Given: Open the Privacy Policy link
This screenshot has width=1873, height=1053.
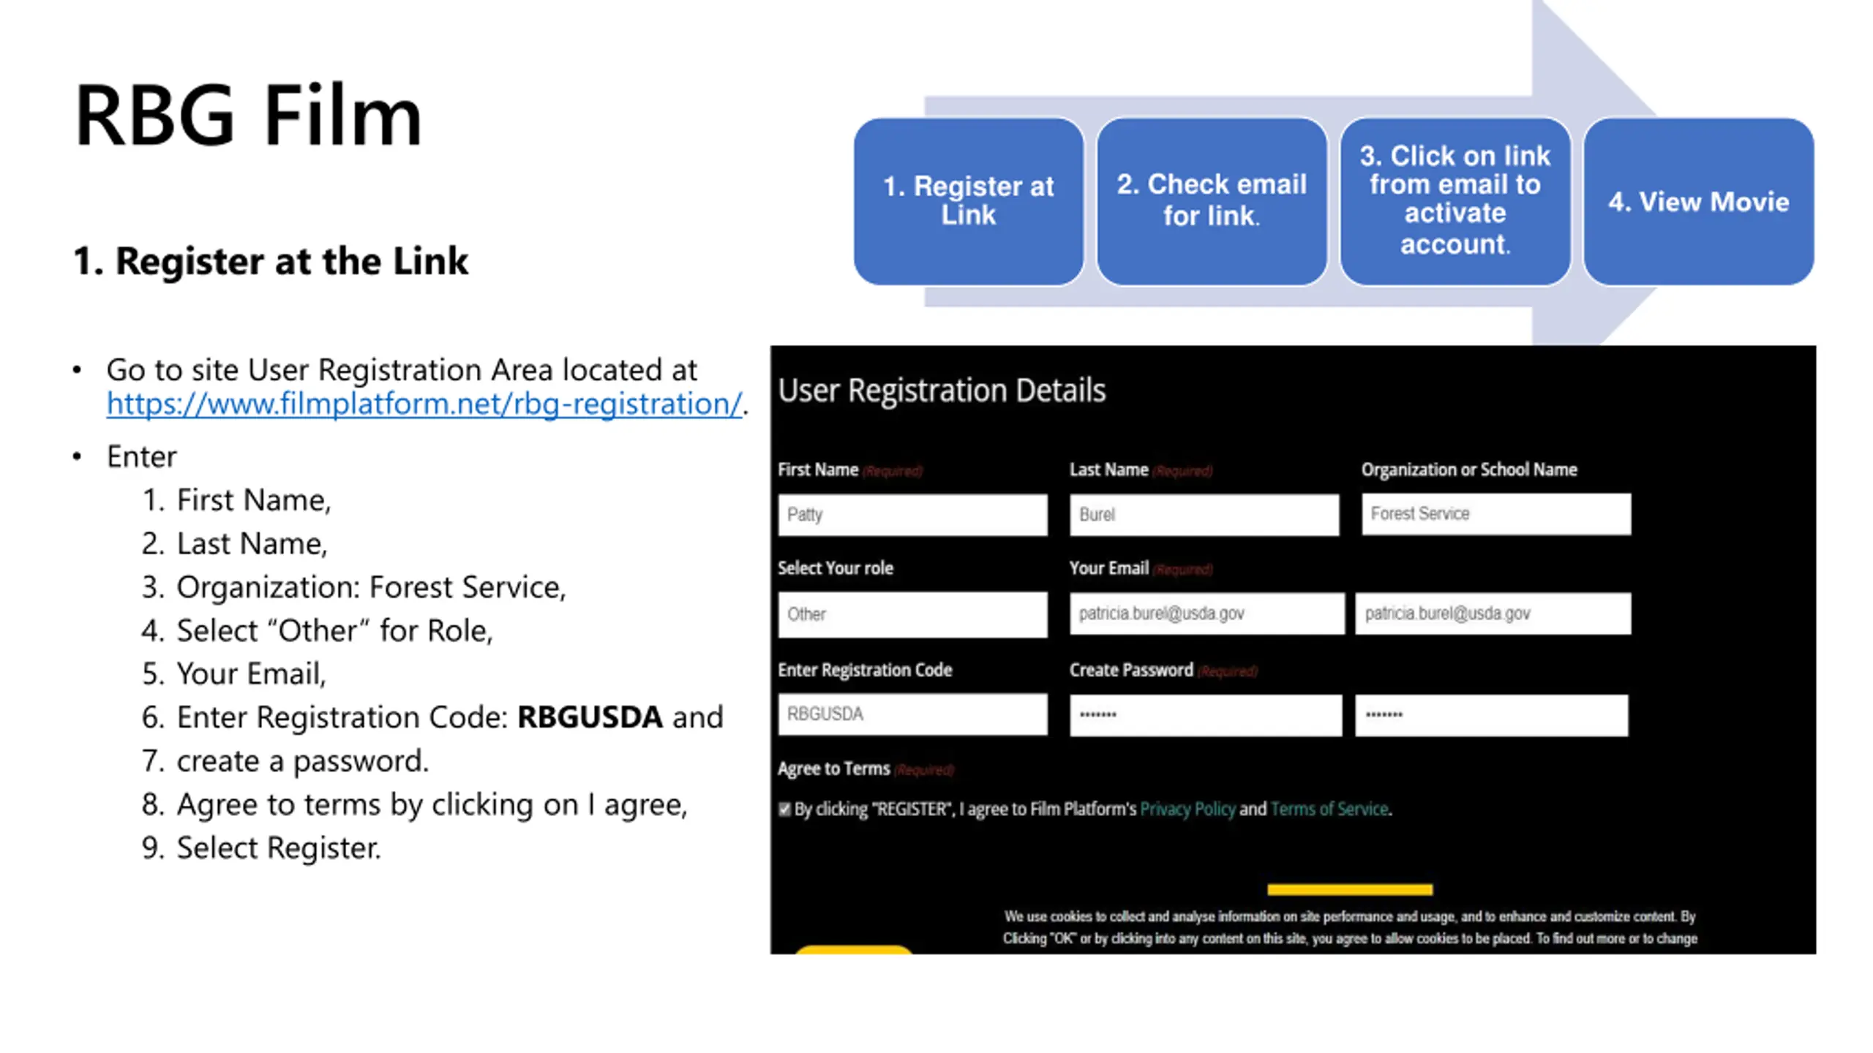Looking at the screenshot, I should (1187, 809).
